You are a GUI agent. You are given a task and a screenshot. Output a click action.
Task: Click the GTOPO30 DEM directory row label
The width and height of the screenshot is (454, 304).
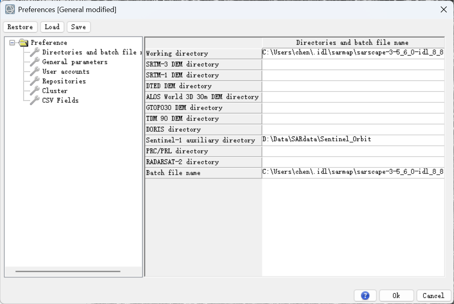pyautogui.click(x=203, y=108)
